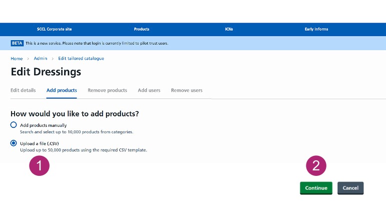Click the pilot trust users notice text

(x=97, y=43)
